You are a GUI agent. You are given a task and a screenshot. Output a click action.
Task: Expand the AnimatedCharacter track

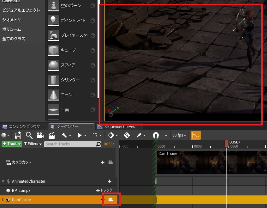coord(3,181)
